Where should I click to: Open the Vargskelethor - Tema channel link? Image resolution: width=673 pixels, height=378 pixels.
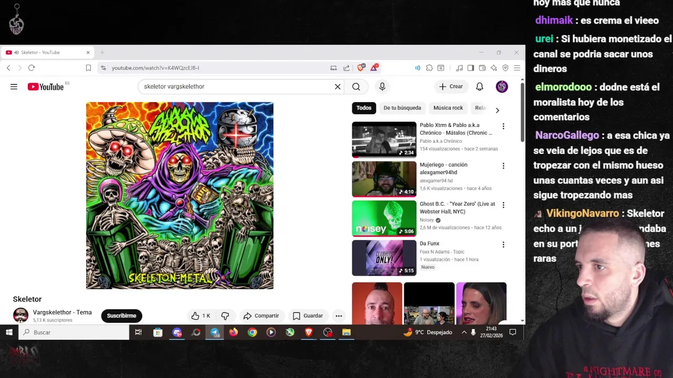[62, 312]
